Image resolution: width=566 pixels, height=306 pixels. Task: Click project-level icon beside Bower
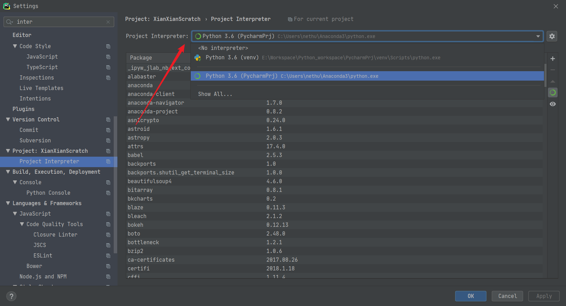coord(108,266)
